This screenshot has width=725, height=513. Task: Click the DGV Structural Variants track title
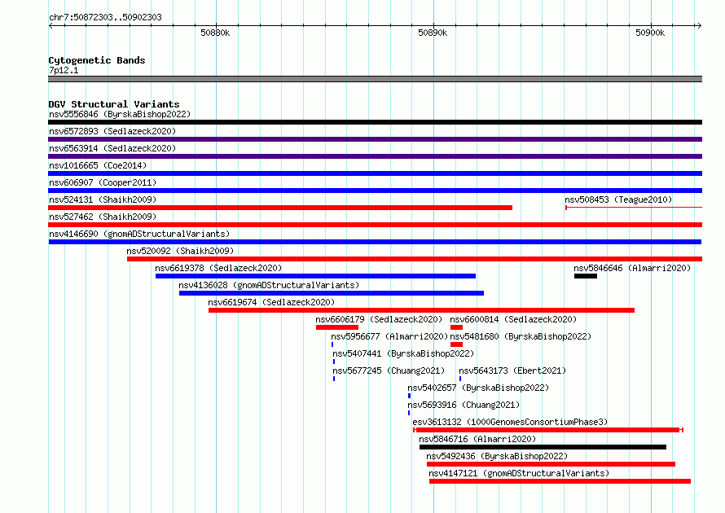(114, 104)
